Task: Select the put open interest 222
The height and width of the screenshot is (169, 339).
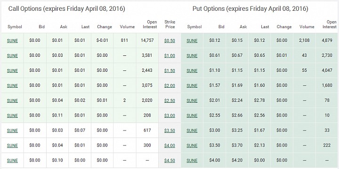Action: (327, 145)
